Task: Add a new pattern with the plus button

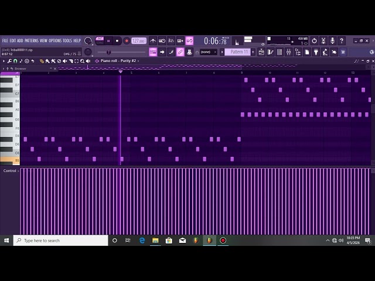Action: pyautogui.click(x=253, y=52)
